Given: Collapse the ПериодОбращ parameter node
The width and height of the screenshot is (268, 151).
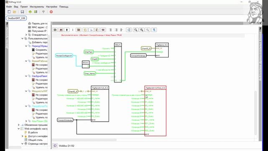Looking at the screenshot, I should (26, 46).
